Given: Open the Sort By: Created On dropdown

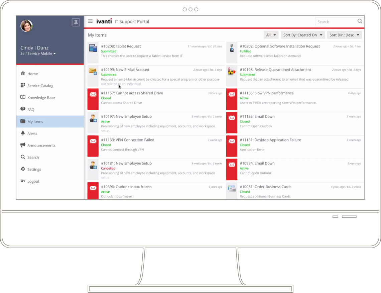Looking at the screenshot, I should (x=302, y=35).
